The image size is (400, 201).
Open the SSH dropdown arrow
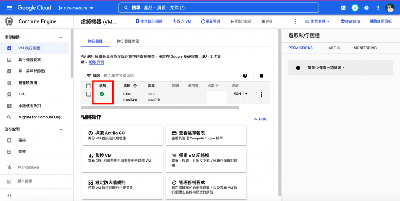[246, 94]
